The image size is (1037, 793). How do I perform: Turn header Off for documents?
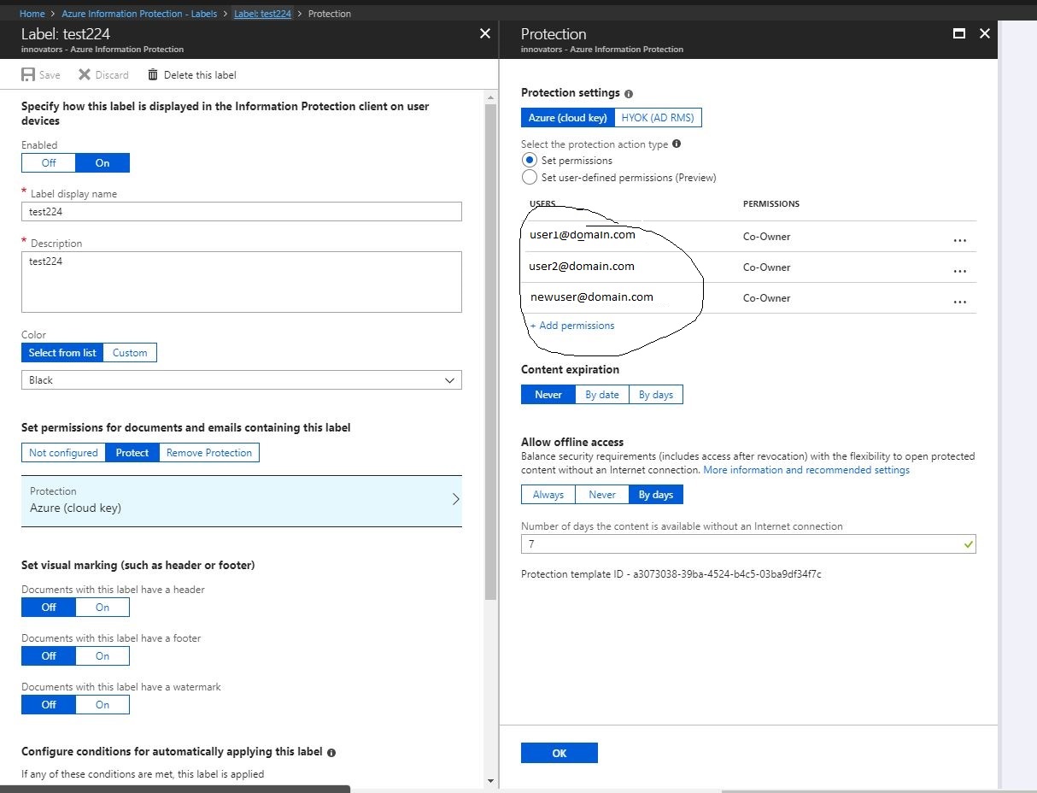point(49,607)
